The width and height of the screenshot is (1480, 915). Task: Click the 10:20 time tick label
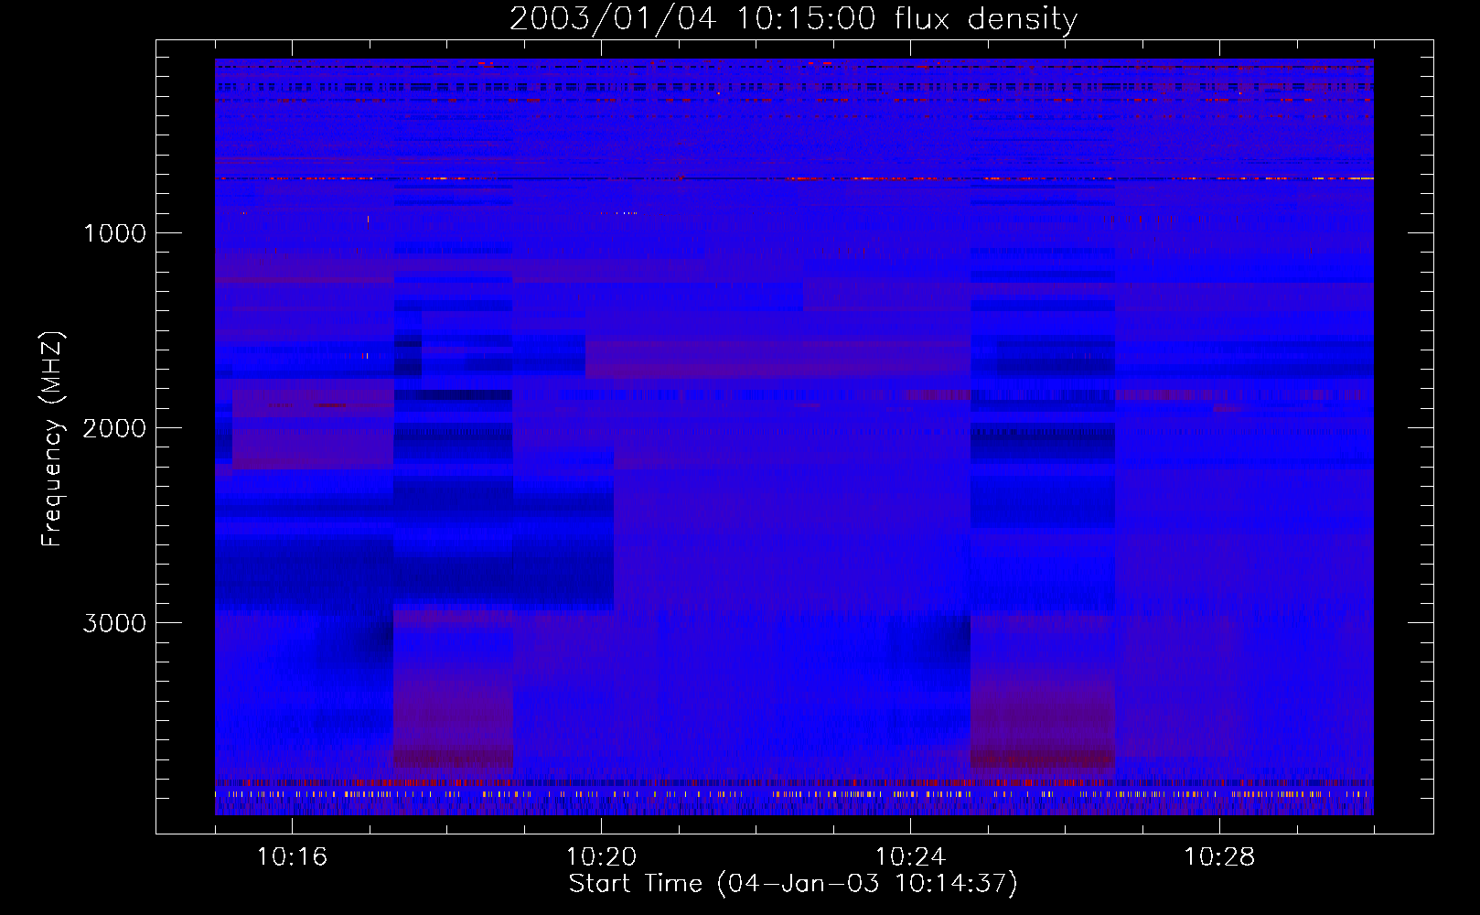601,857
